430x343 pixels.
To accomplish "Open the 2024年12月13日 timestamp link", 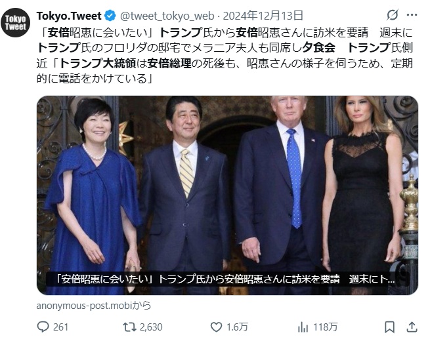I will (x=265, y=15).
